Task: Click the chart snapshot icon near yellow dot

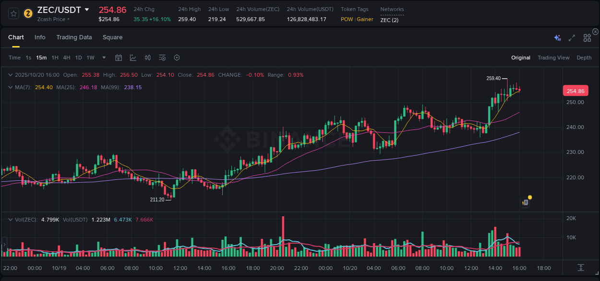Action: pos(525,202)
